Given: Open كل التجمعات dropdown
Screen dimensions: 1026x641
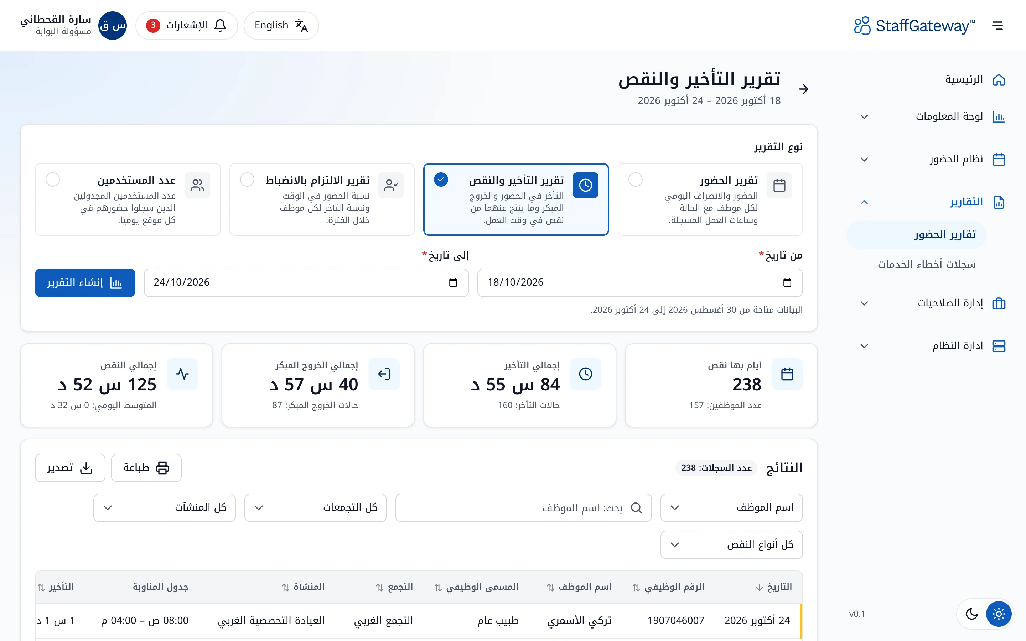Looking at the screenshot, I should 315,507.
